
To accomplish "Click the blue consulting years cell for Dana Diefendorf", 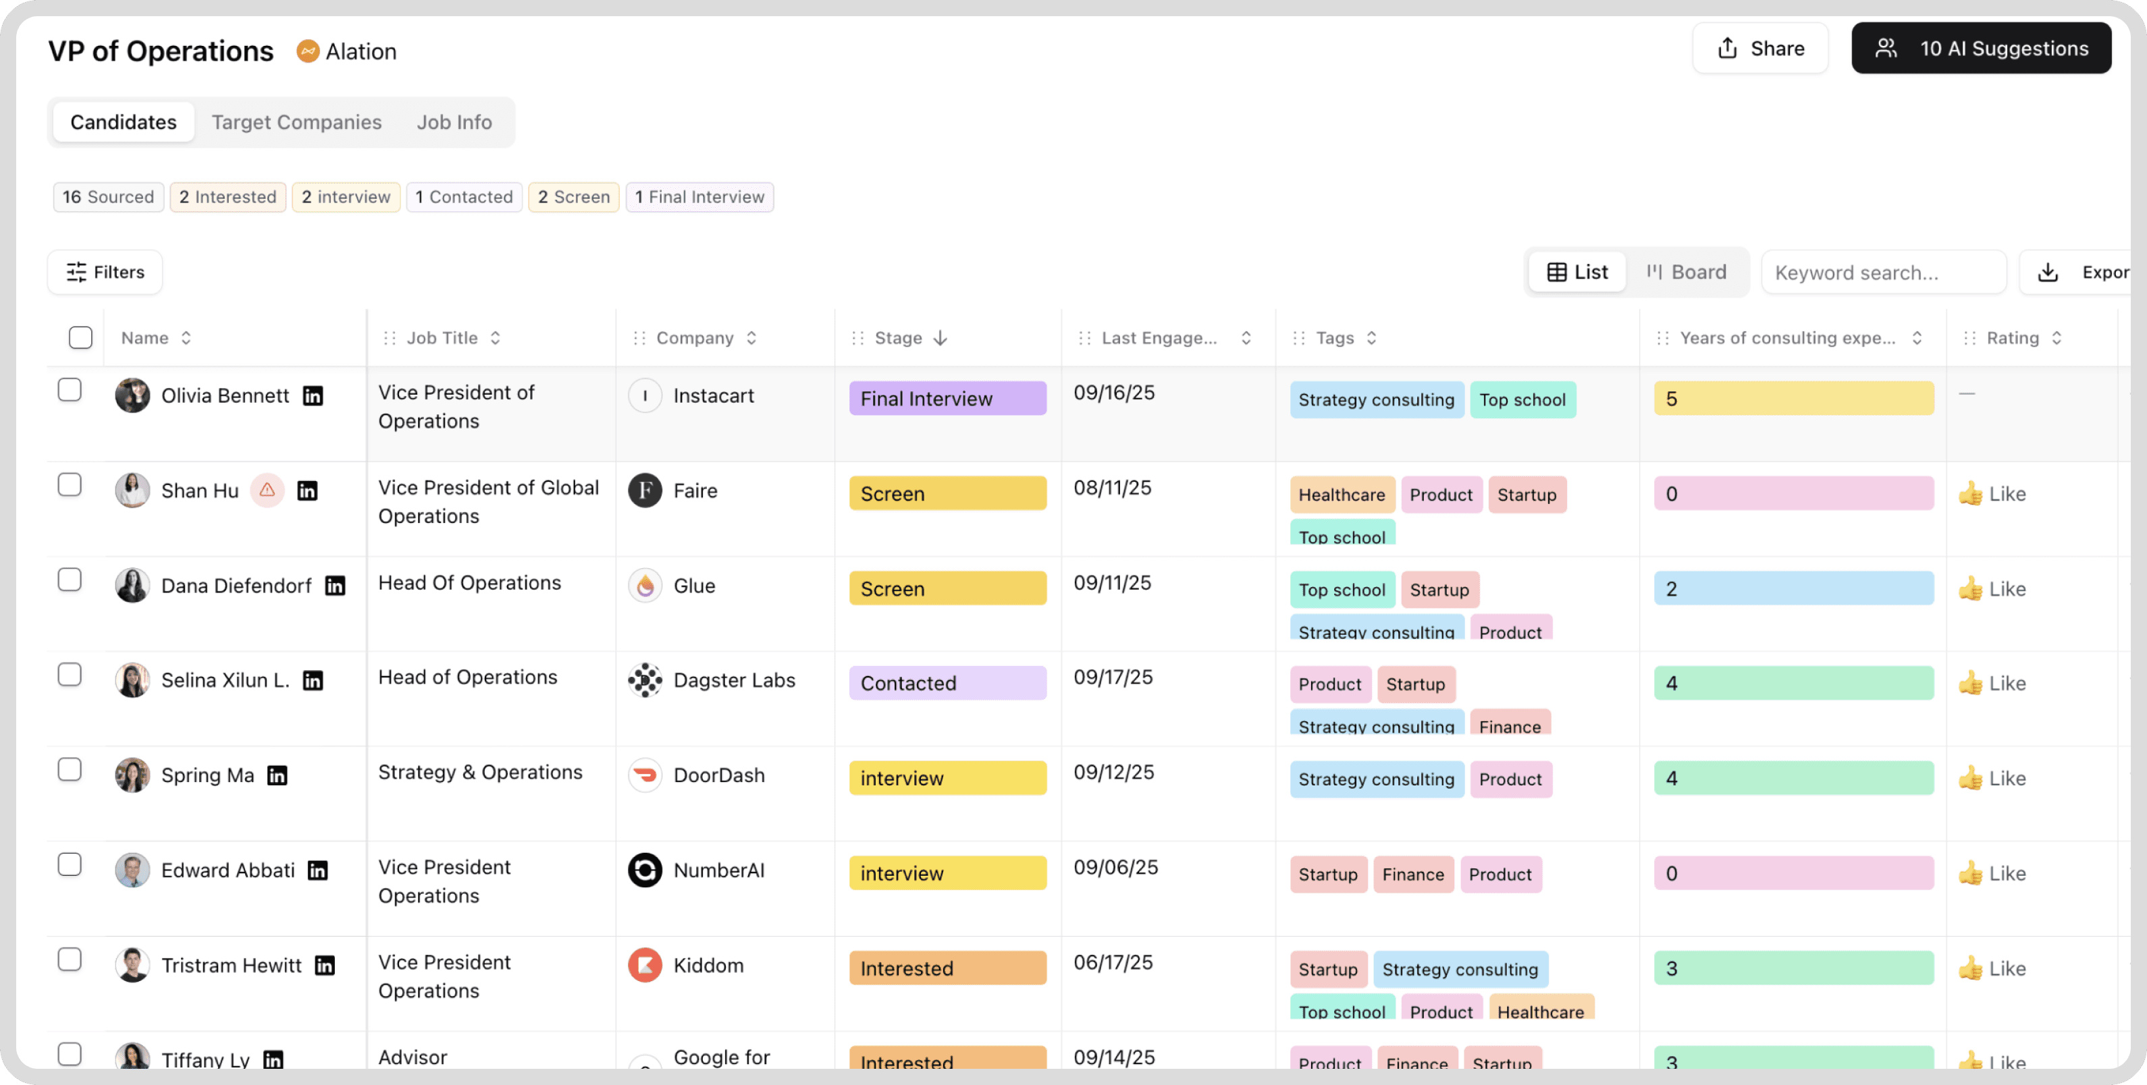I will [x=1794, y=588].
